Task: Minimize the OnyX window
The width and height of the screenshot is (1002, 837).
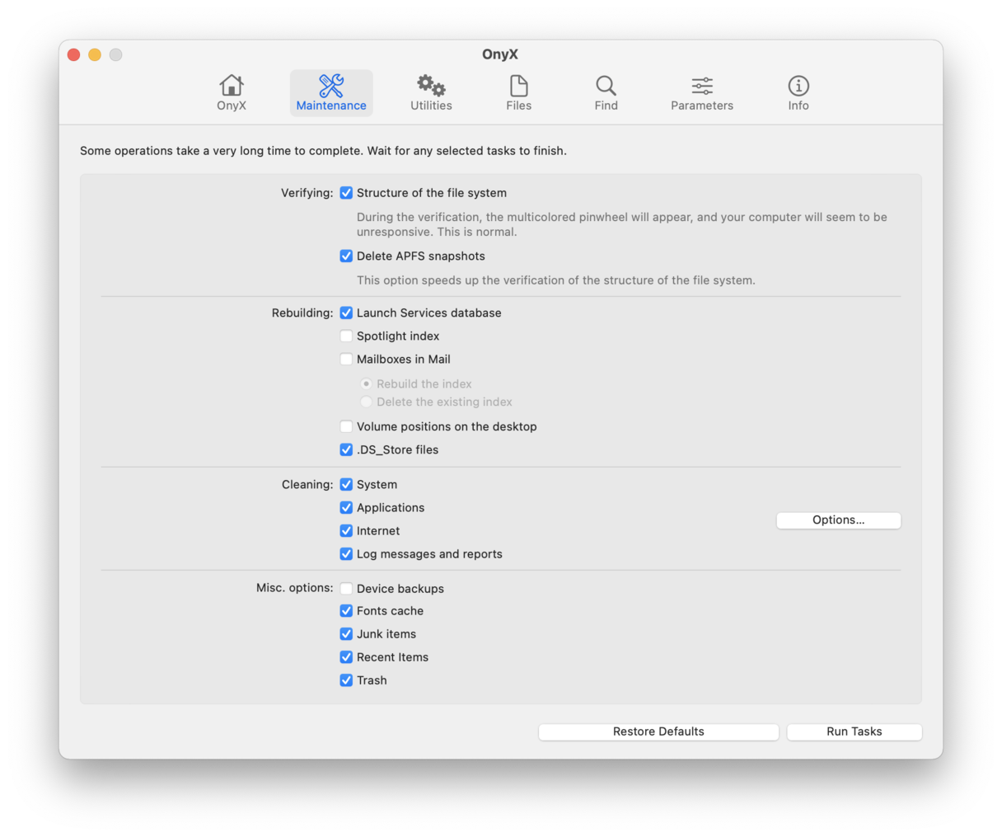Action: pyautogui.click(x=95, y=54)
